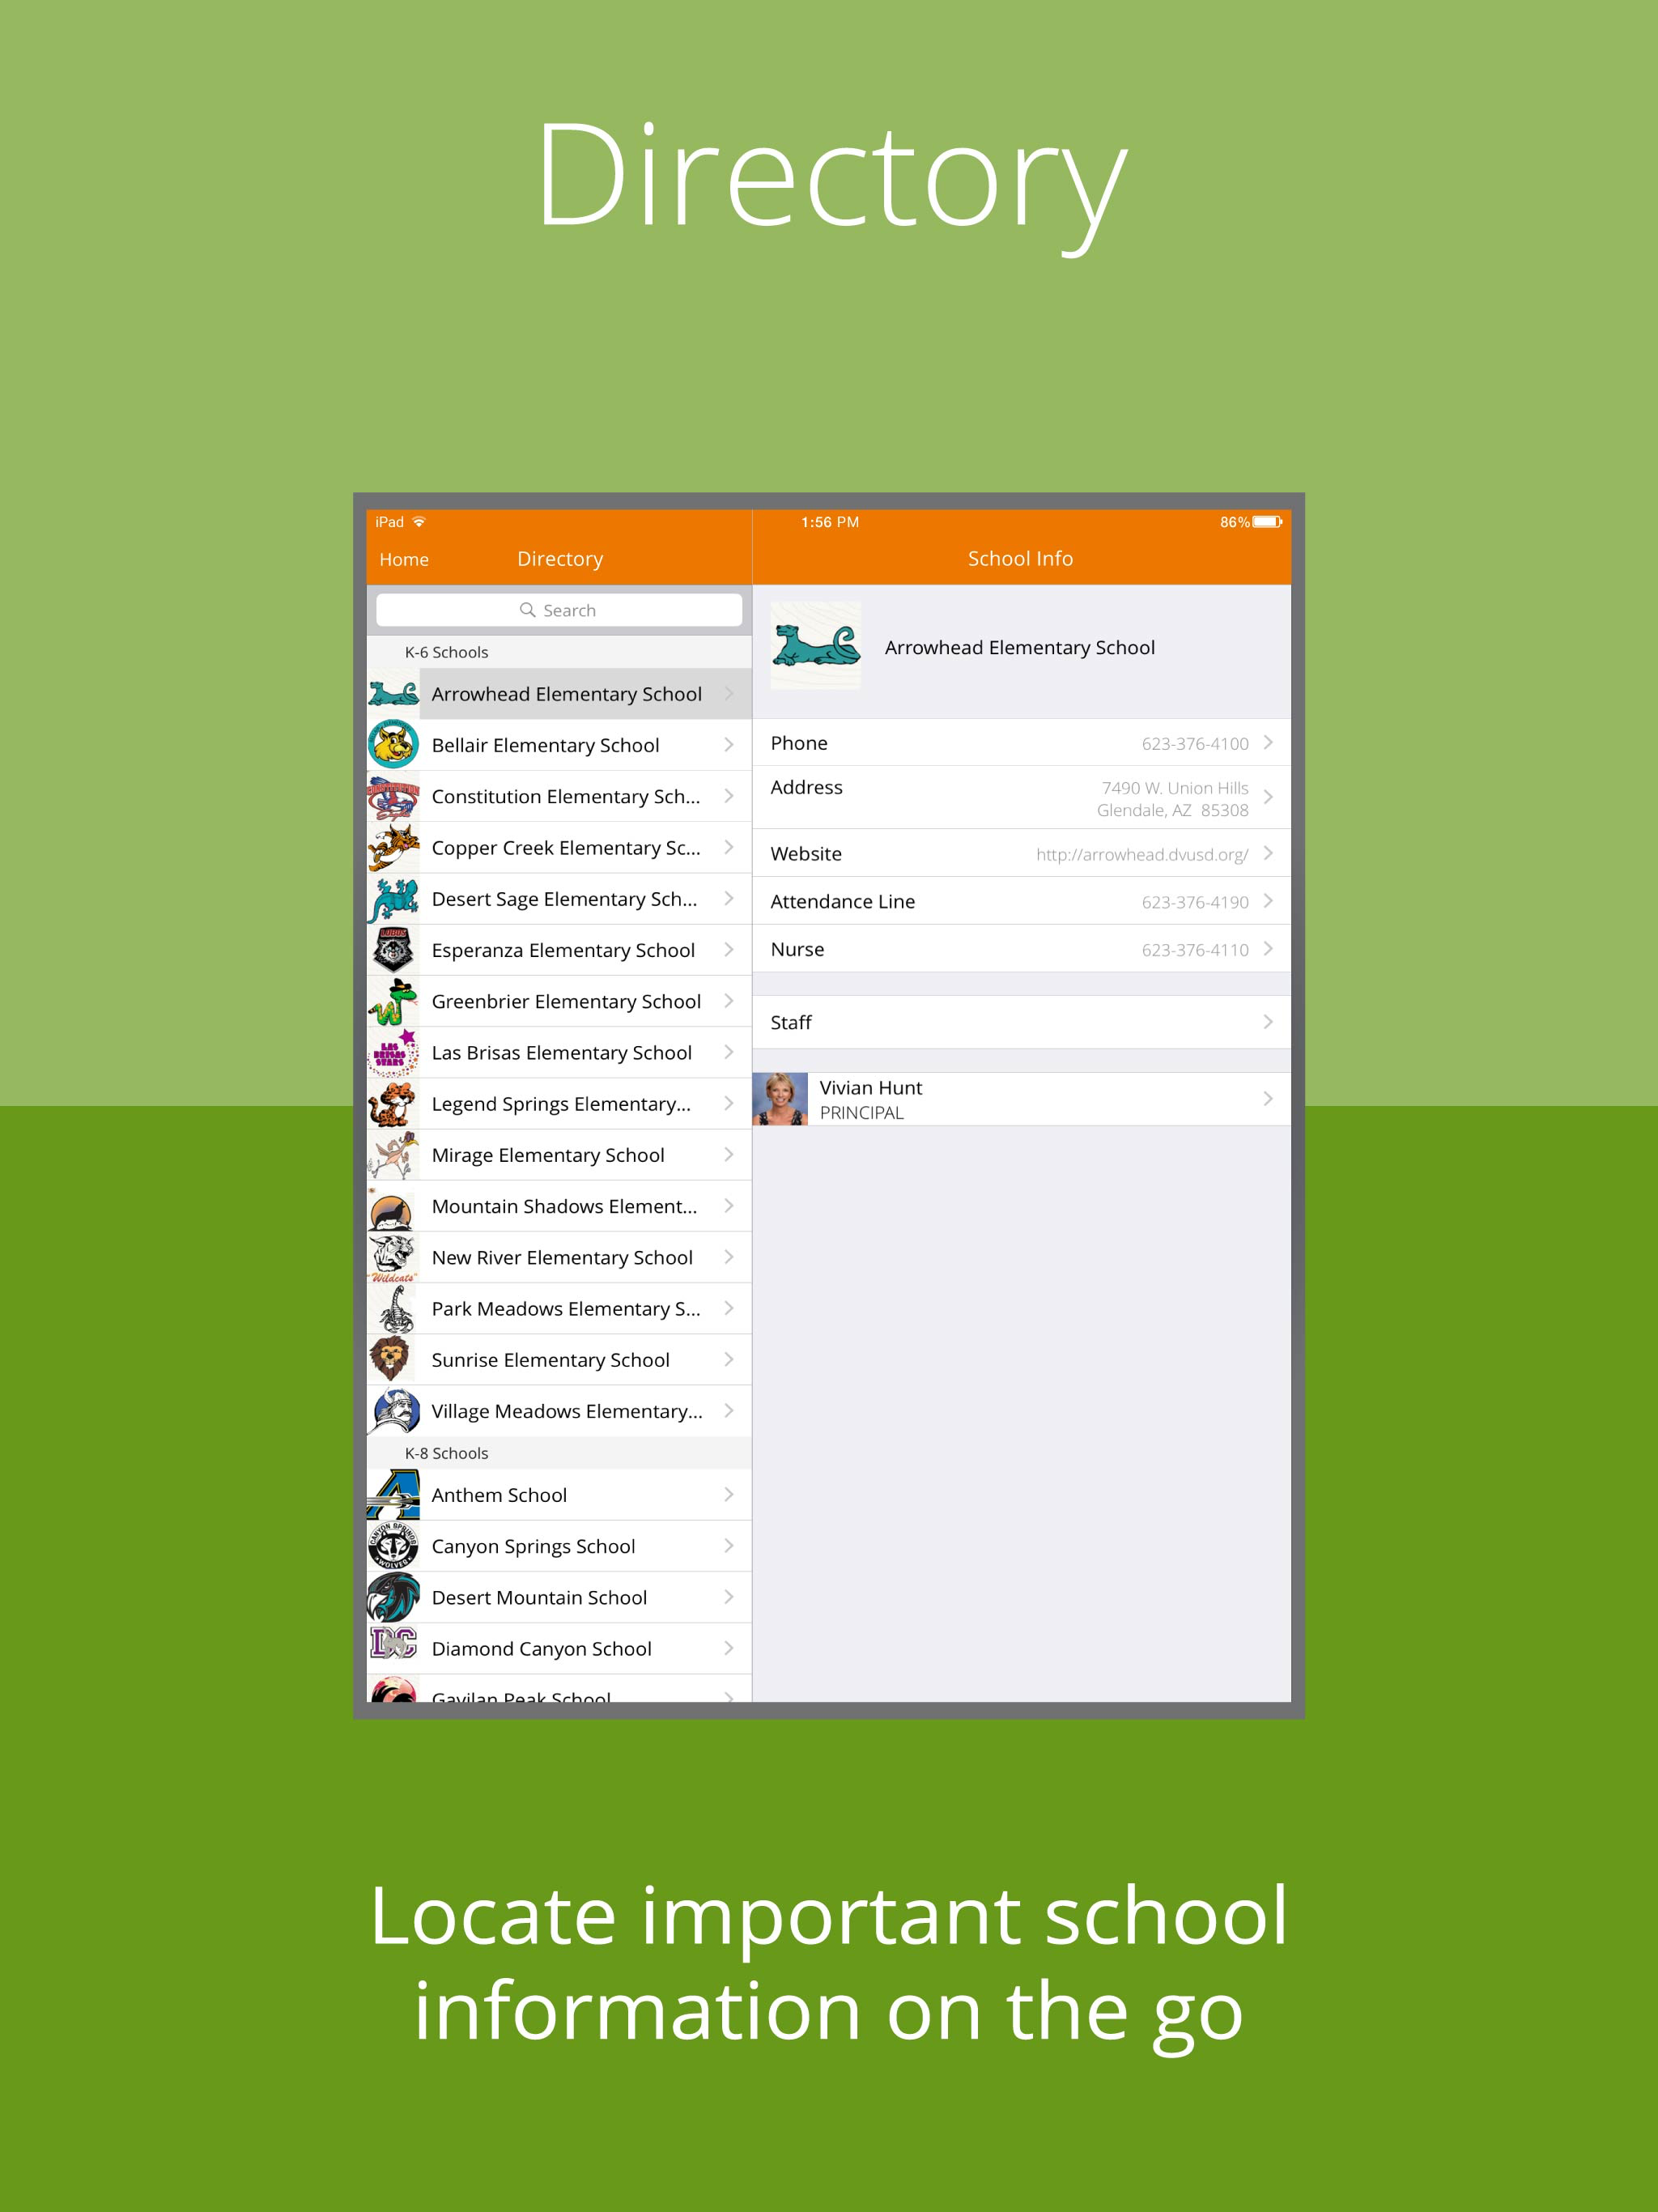Tap chevron beside Bellair Elementary School
This screenshot has width=1658, height=2212.
tap(729, 745)
